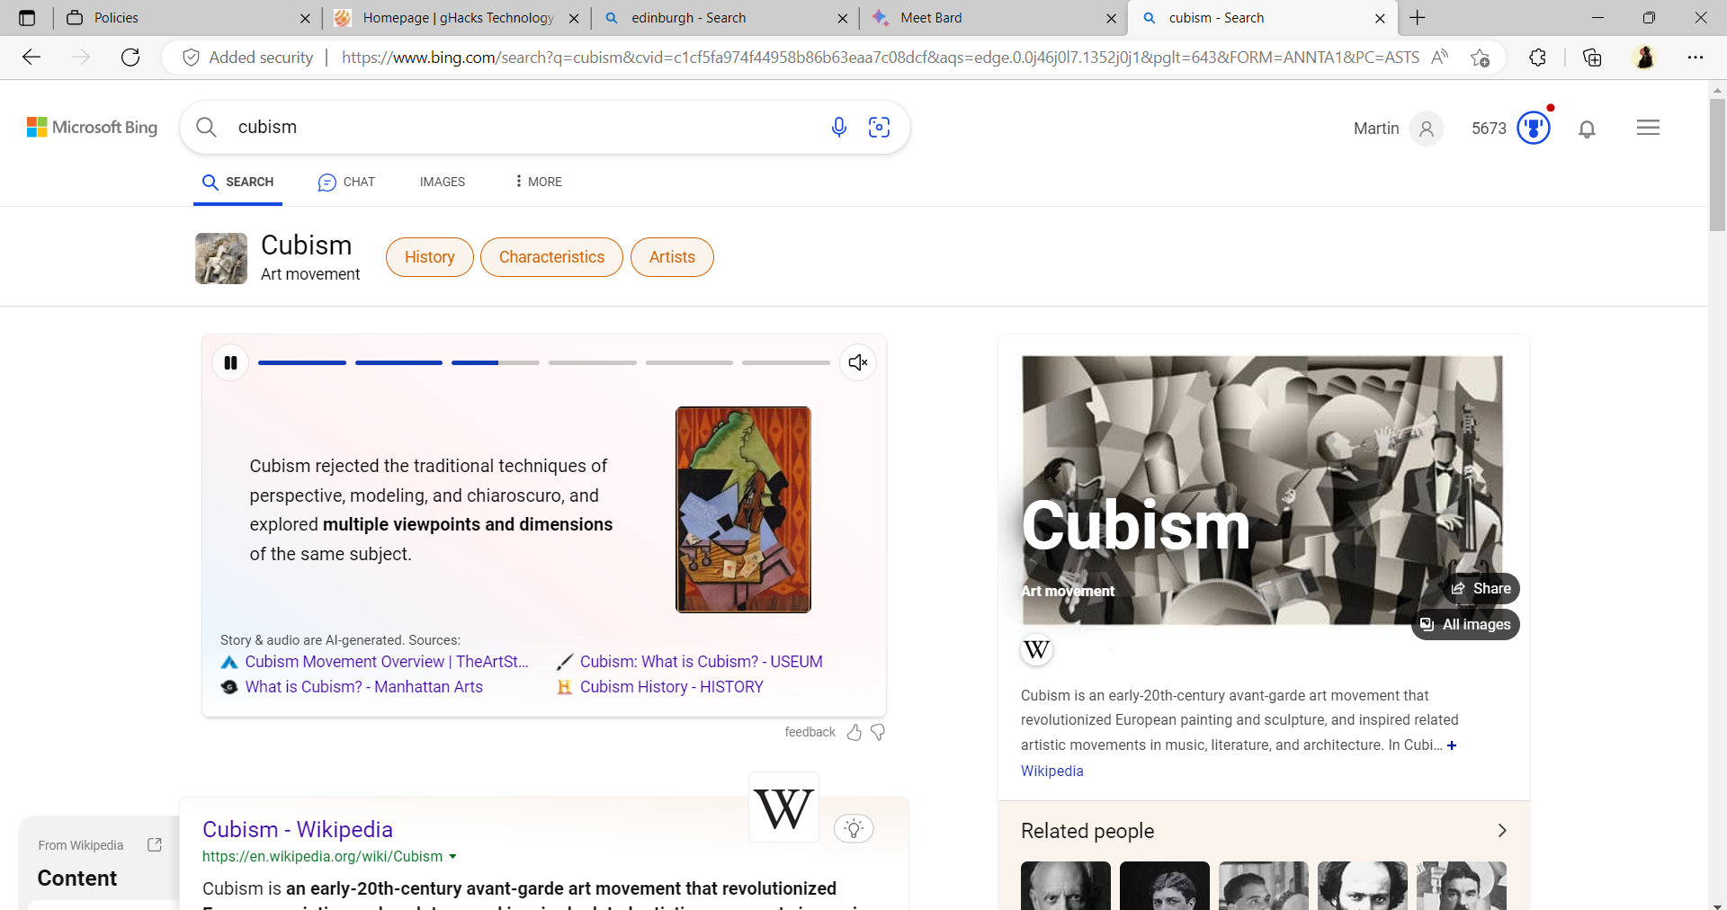Start a voice search with the microphone icon

click(x=839, y=127)
